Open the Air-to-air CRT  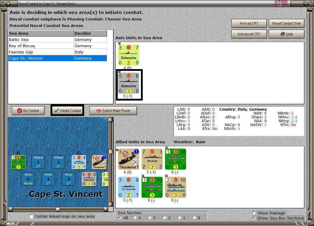point(249,23)
